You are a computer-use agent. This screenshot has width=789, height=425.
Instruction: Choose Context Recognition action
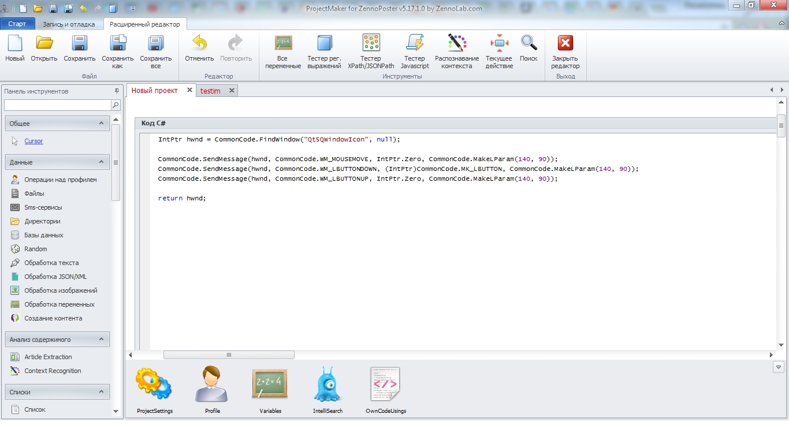pos(53,371)
